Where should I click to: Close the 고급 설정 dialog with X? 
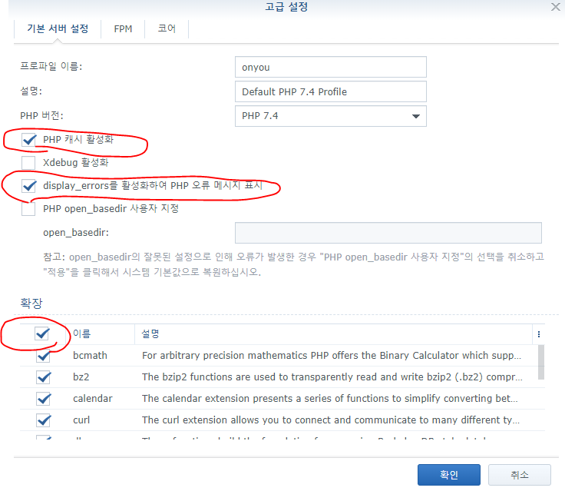tap(555, 6)
